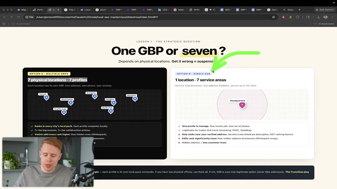This screenshot has width=337, height=189.
Task: Click the pink Headquarters map pin
Action: coord(242,105)
